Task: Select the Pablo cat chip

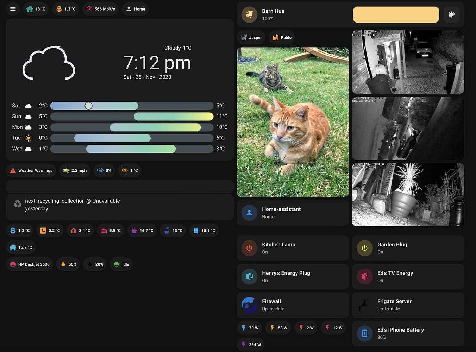Action: pyautogui.click(x=282, y=37)
